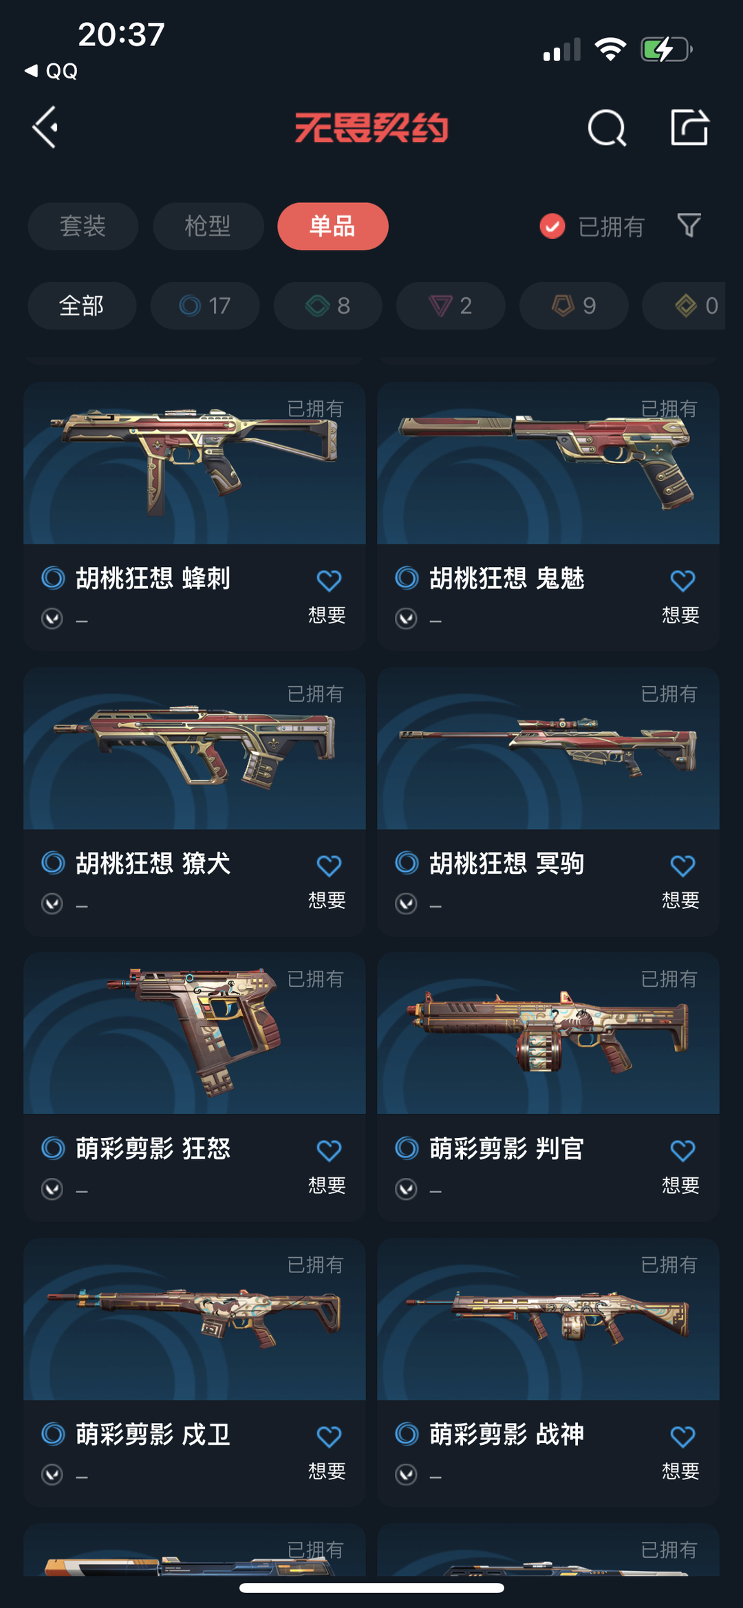Select the 全部 rarity filter
The width and height of the screenshot is (743, 1608).
[82, 305]
